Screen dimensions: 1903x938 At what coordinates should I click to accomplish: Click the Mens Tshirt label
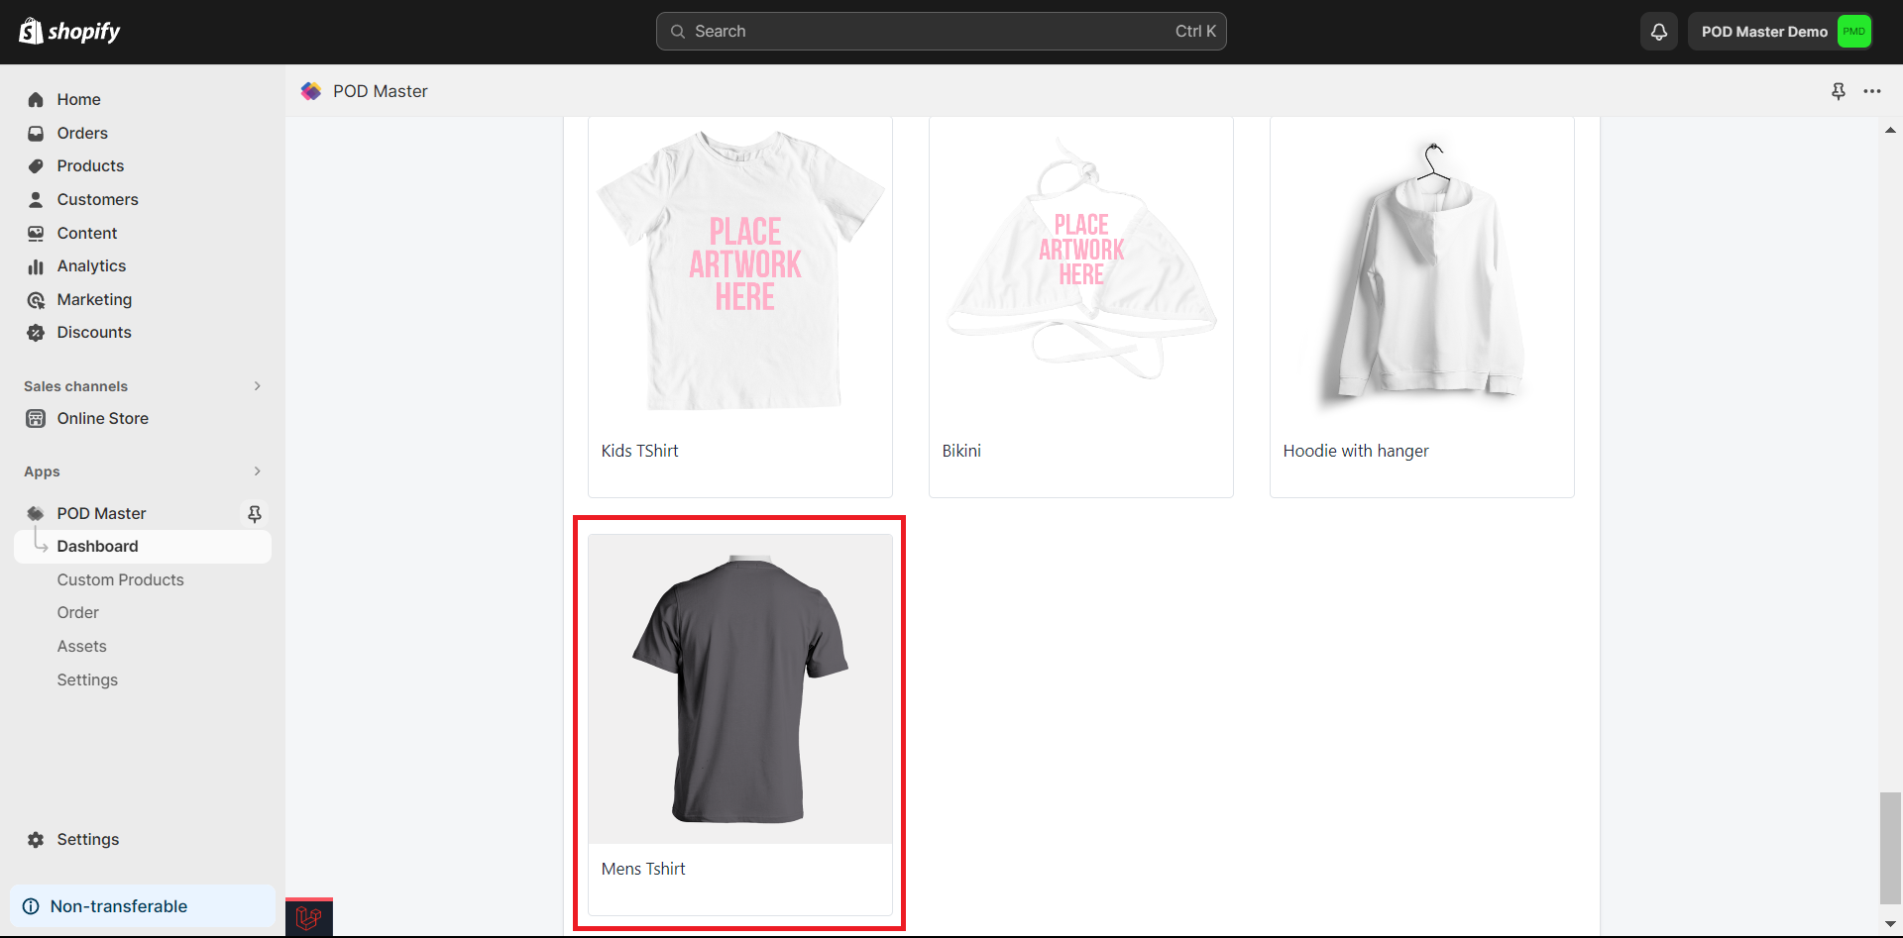(643, 869)
